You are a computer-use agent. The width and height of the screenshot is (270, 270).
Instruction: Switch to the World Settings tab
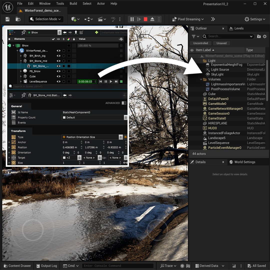tap(242, 162)
